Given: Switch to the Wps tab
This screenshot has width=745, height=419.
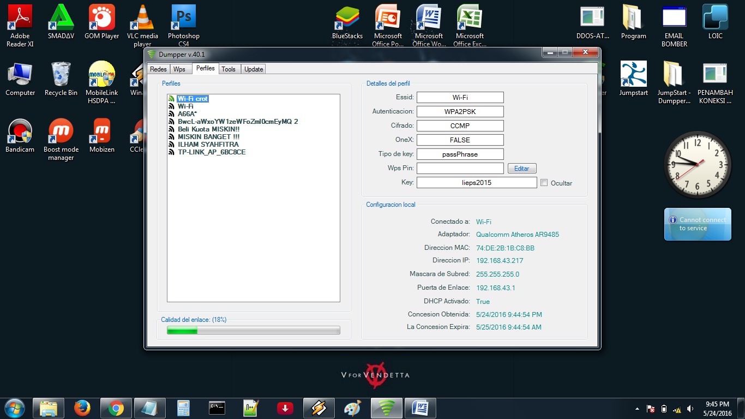Looking at the screenshot, I should click(x=179, y=69).
